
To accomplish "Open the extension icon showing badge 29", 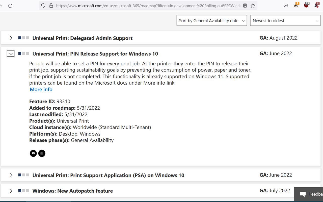I will coord(306,5).
